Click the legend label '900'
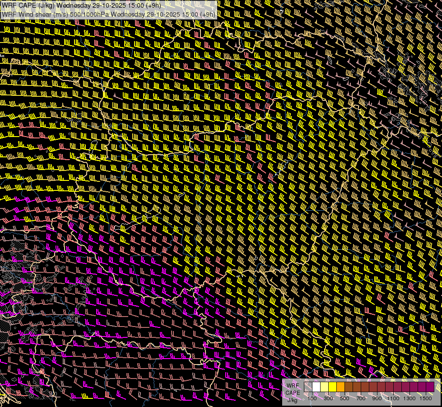442x407 pixels. pos(377,398)
